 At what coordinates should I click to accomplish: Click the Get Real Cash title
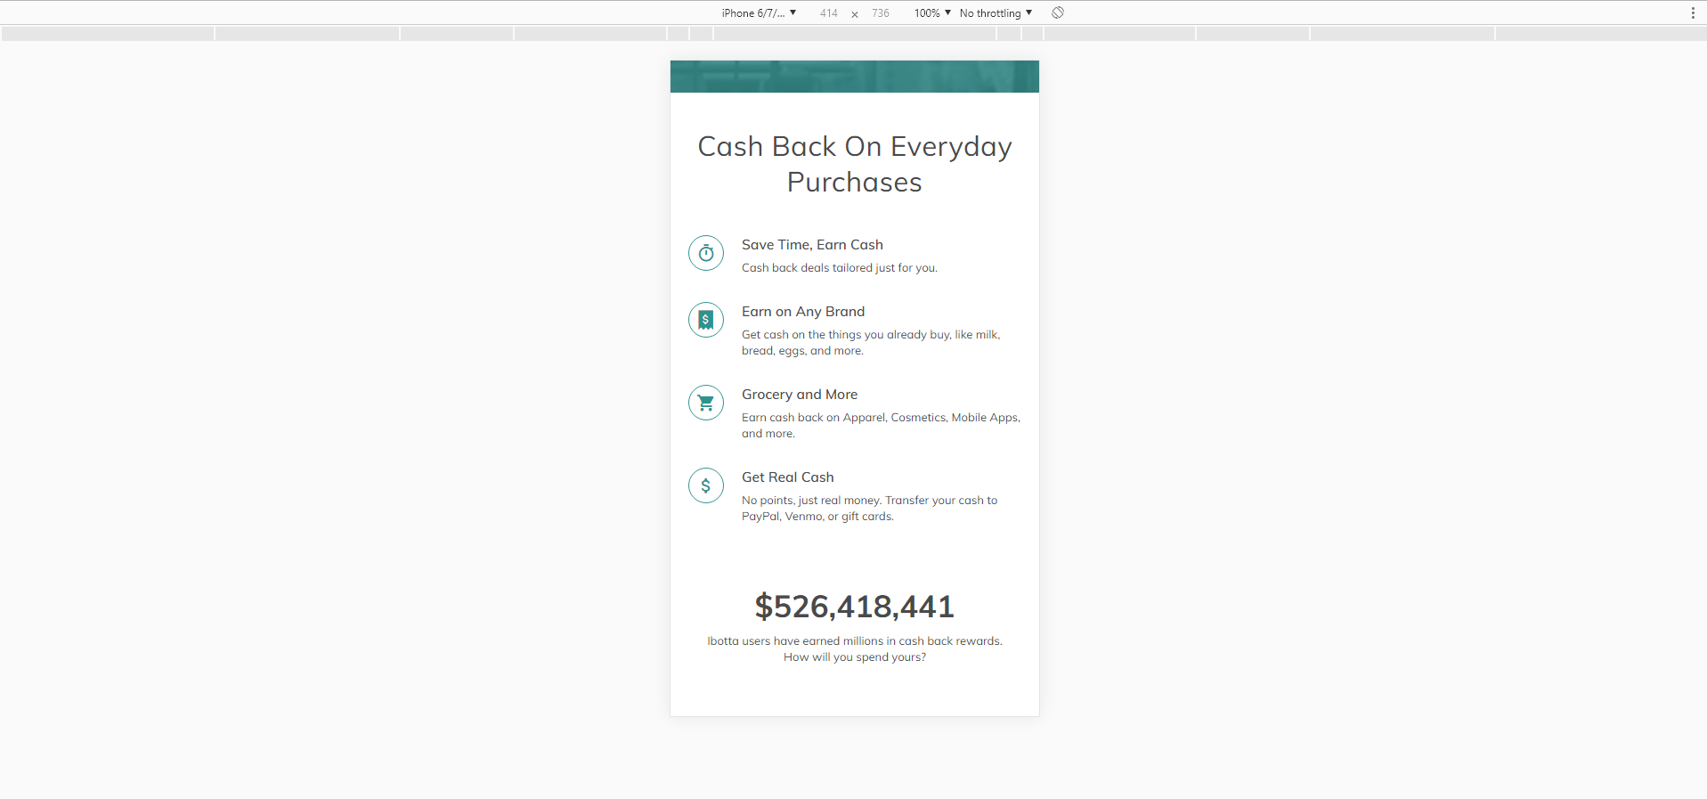pos(788,477)
